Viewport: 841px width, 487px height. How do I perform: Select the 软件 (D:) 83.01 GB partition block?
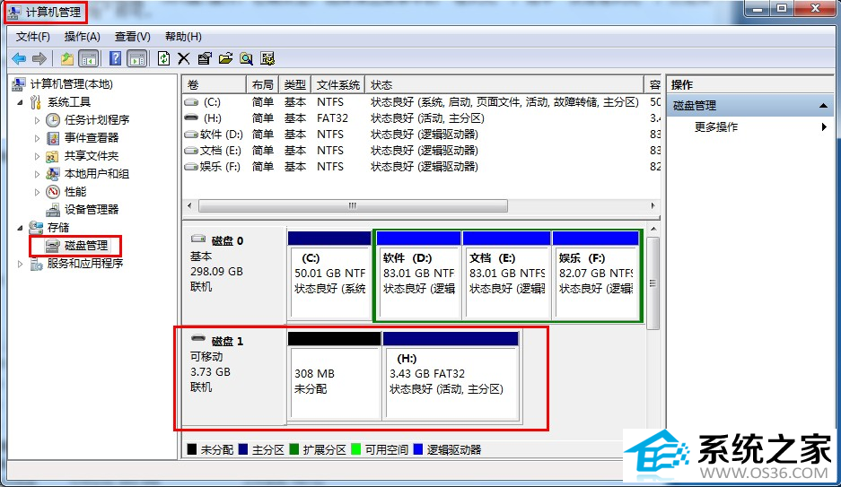coord(418,275)
